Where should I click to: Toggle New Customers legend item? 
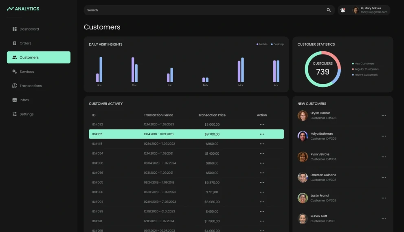pos(364,63)
